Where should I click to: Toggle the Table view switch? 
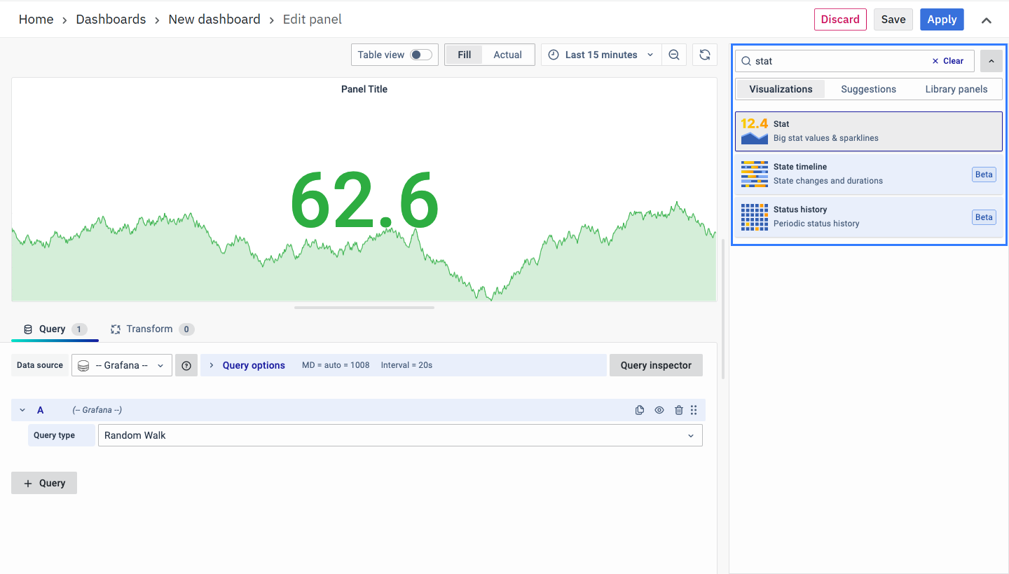click(x=420, y=55)
